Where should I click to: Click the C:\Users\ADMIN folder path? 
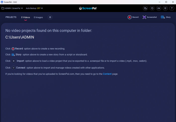tap(20, 37)
